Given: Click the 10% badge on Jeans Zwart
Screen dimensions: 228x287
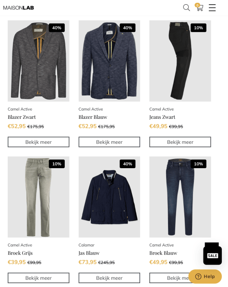Looking at the screenshot, I should click(198, 28).
